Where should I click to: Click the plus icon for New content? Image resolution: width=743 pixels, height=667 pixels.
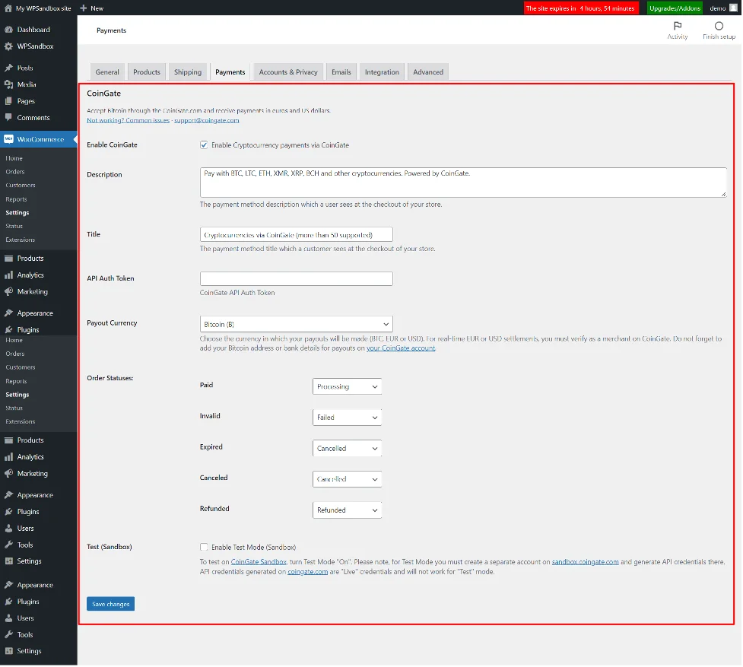84,8
